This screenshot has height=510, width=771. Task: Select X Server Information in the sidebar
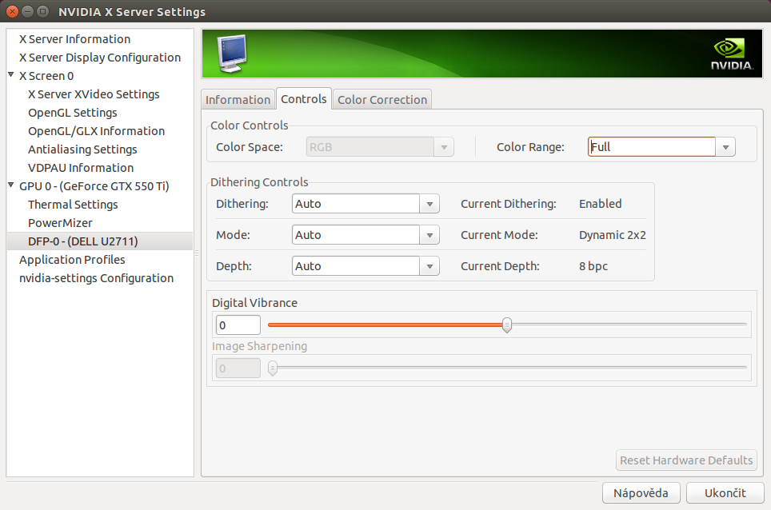[74, 39]
